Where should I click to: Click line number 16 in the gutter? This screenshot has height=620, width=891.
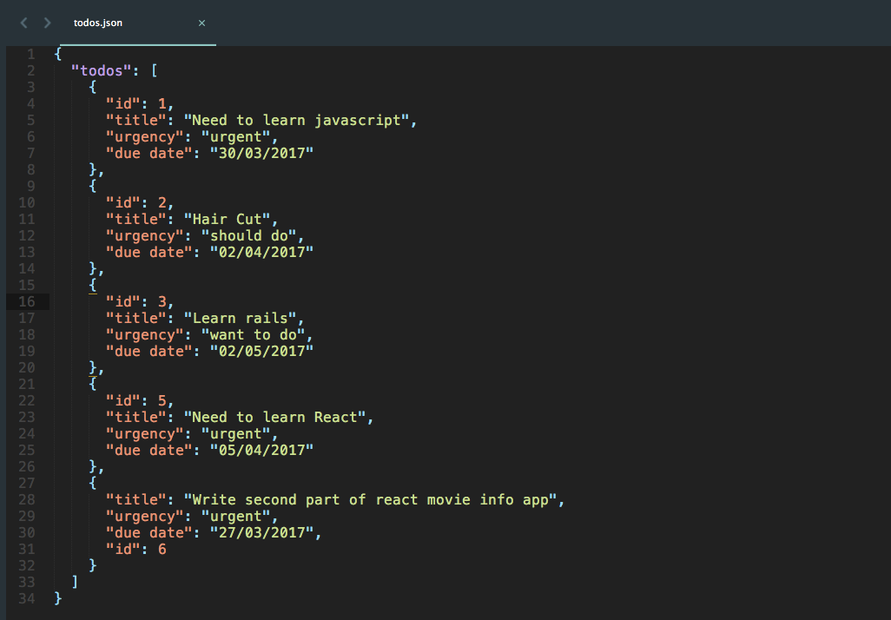26,300
